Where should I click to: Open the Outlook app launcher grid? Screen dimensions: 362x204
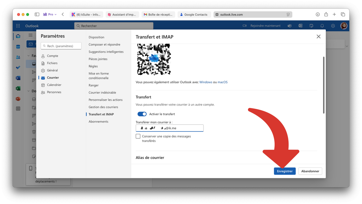pos(18,26)
